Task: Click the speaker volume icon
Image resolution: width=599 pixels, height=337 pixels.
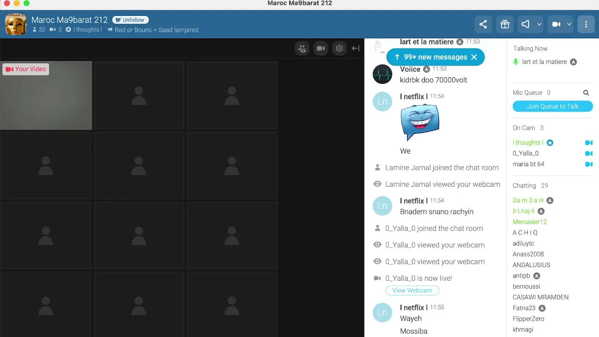Action: [526, 24]
